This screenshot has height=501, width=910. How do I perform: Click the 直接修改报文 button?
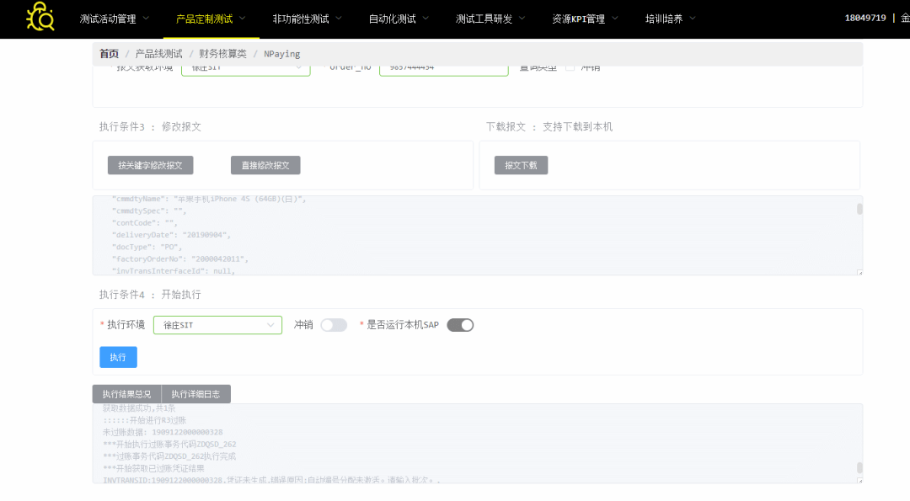point(265,166)
